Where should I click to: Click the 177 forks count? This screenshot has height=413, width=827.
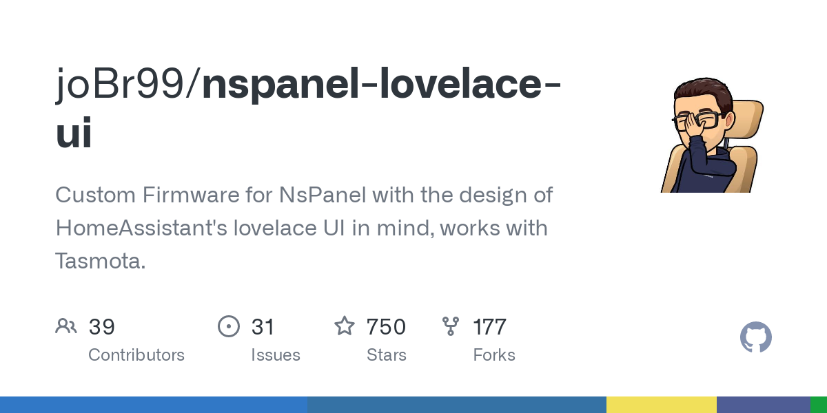490,326
